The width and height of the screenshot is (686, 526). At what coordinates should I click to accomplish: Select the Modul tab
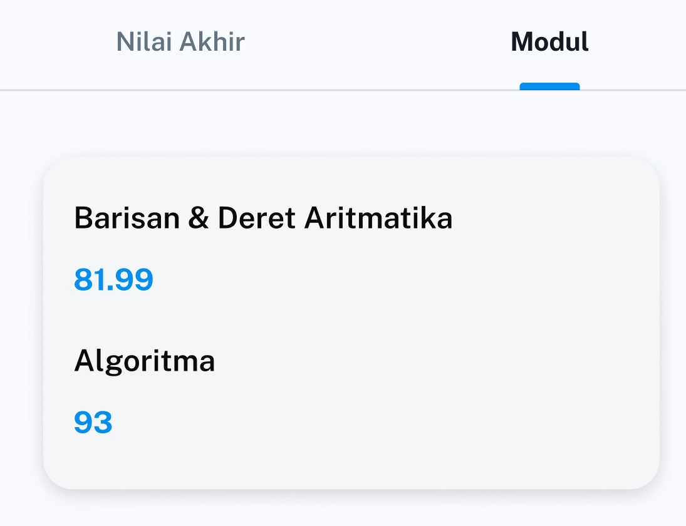pos(549,42)
